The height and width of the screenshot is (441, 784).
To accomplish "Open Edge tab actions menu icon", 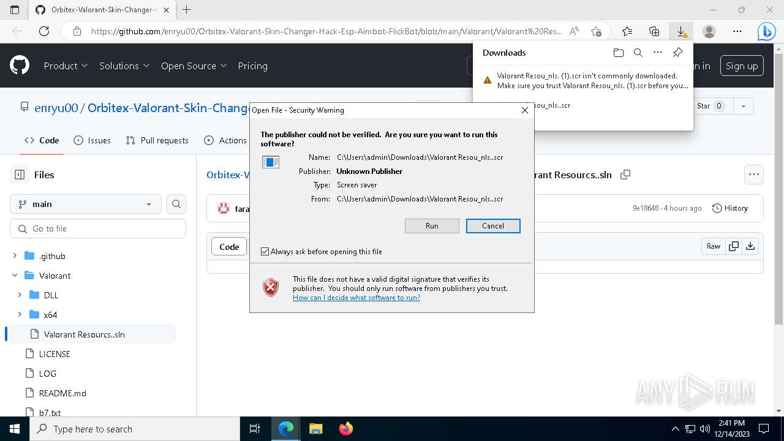I will click(x=15, y=10).
